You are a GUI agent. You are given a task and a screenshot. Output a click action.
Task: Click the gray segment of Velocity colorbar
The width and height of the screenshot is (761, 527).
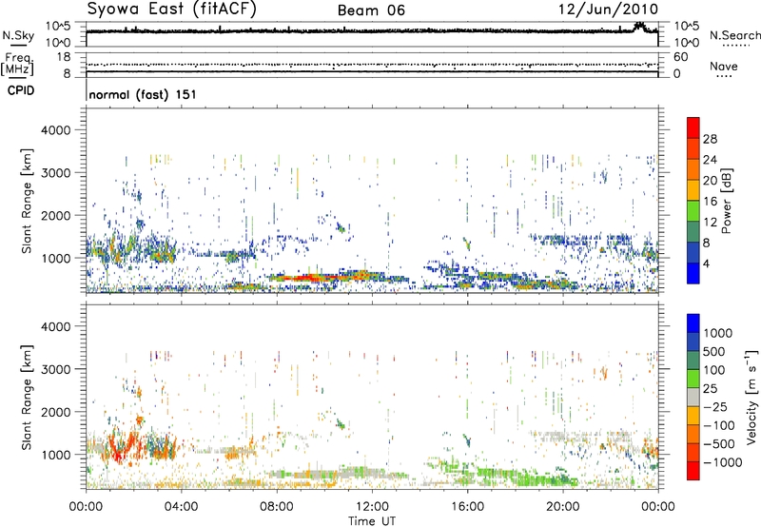[x=693, y=398]
